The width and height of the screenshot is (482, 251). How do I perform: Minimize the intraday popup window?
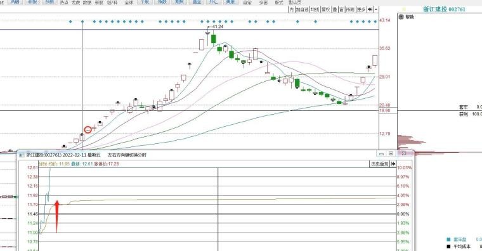tap(382, 153)
